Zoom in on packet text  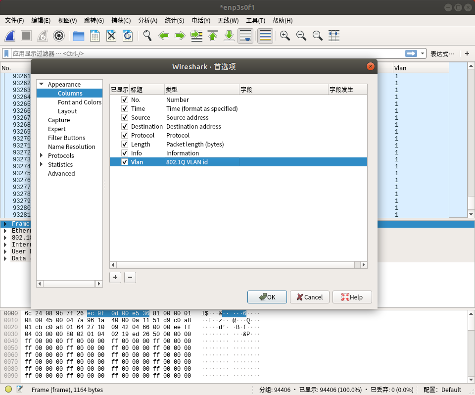(285, 36)
